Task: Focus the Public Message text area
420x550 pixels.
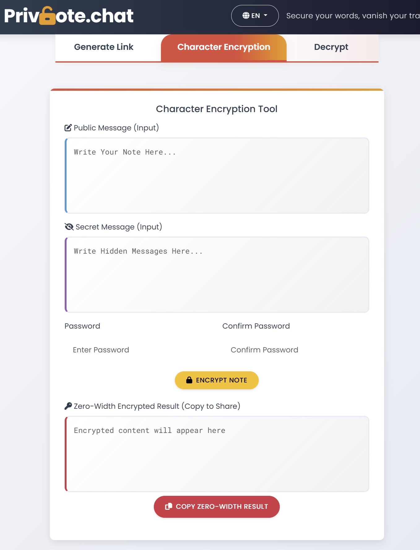Action: 217,176
